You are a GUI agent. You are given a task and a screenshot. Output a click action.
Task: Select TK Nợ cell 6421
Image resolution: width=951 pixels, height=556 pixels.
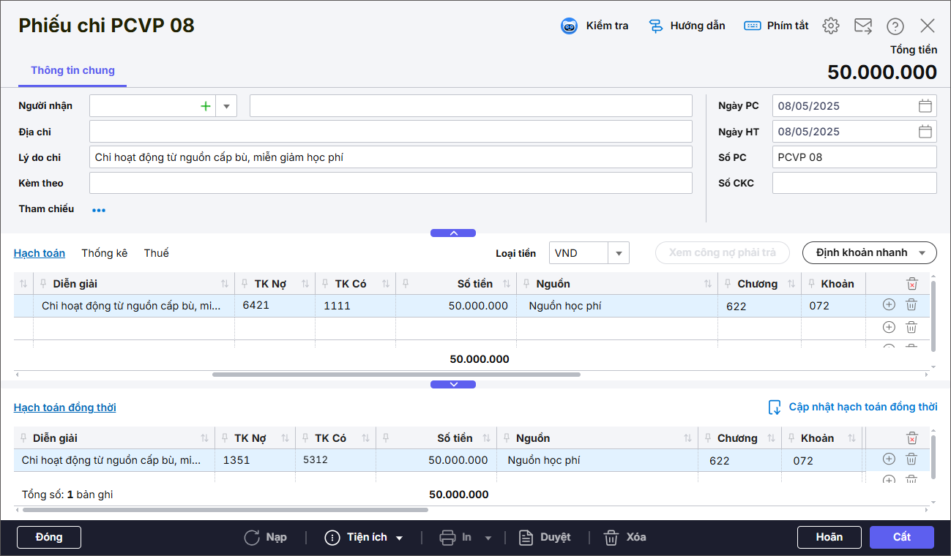click(275, 306)
